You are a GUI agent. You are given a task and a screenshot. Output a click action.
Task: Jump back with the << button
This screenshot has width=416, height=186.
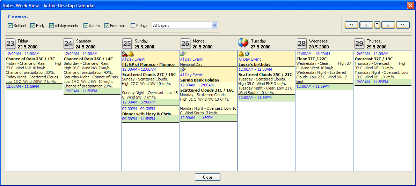pos(351,25)
